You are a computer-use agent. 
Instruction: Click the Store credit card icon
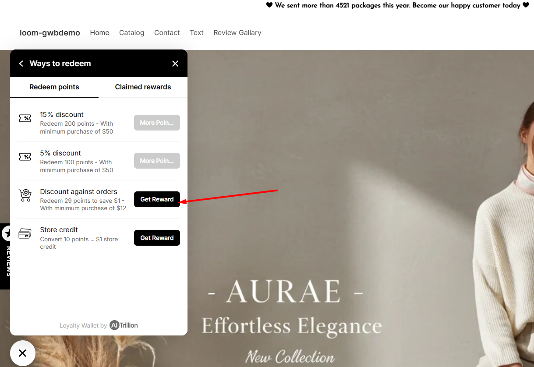[x=25, y=234]
